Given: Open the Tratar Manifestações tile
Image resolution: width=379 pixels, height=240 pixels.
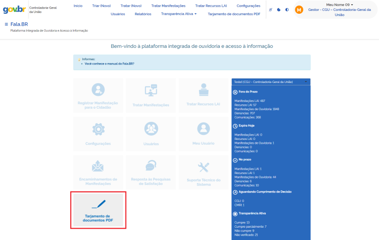Looking at the screenshot, I should pyautogui.click(x=151, y=95).
